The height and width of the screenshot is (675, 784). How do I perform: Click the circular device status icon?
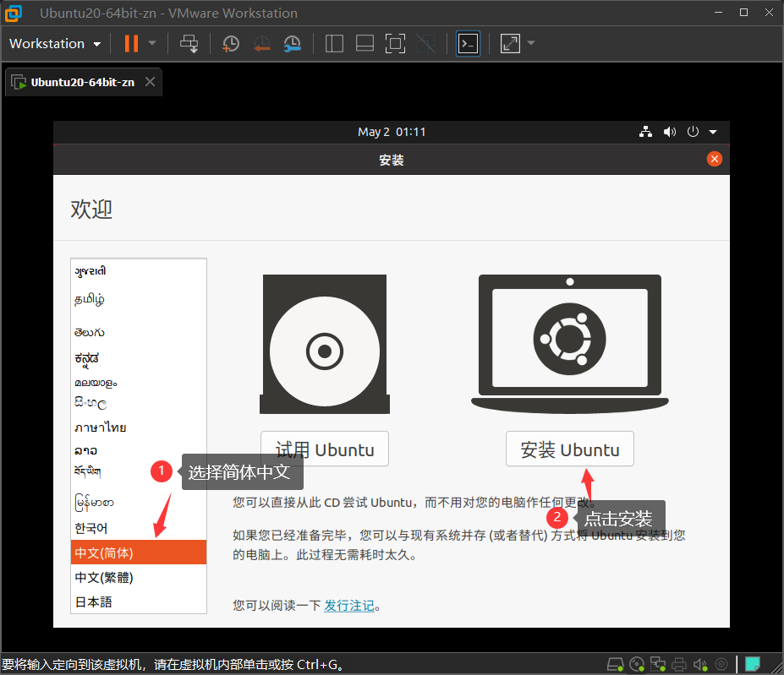(721, 665)
